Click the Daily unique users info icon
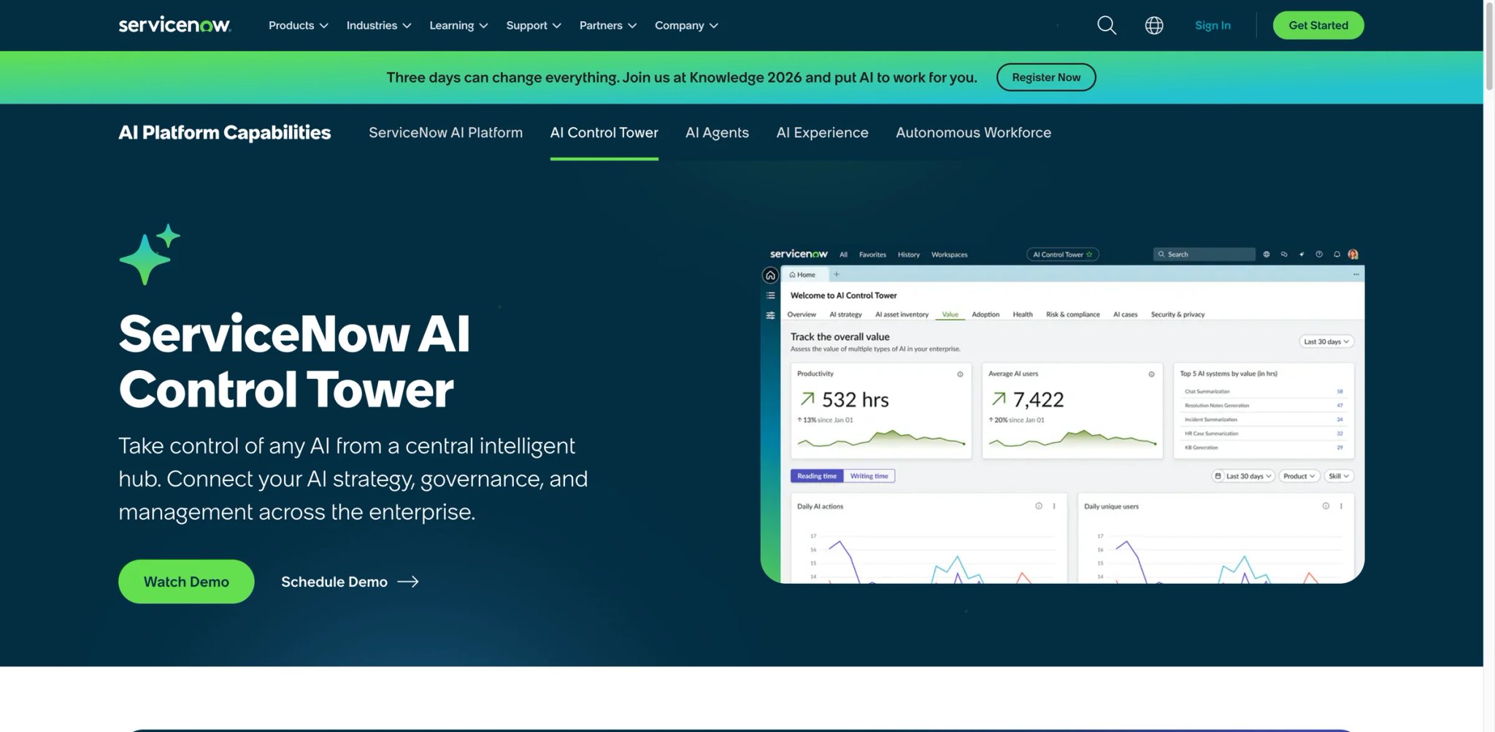This screenshot has height=732, width=1495. point(1326,506)
